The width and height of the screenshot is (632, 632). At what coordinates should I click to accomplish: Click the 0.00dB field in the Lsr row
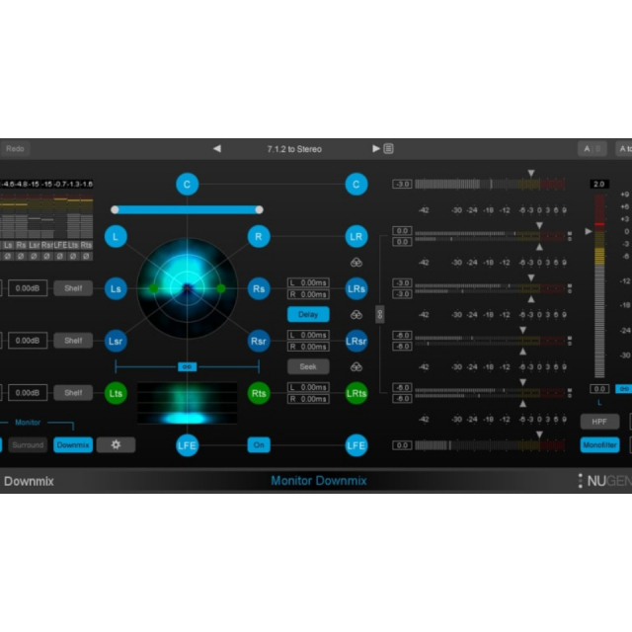pos(28,341)
